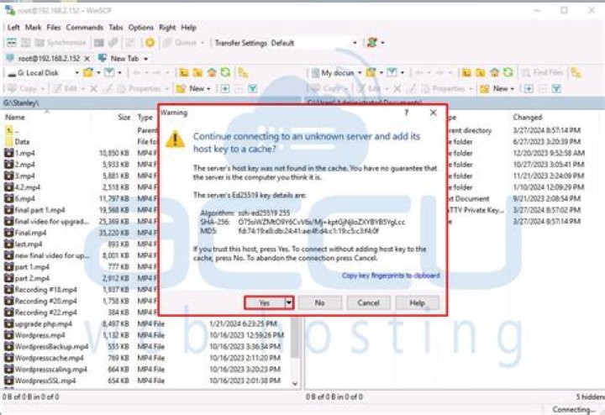Click Copy key fingerprints to clipboard link
The image size is (605, 415).
coord(391,276)
